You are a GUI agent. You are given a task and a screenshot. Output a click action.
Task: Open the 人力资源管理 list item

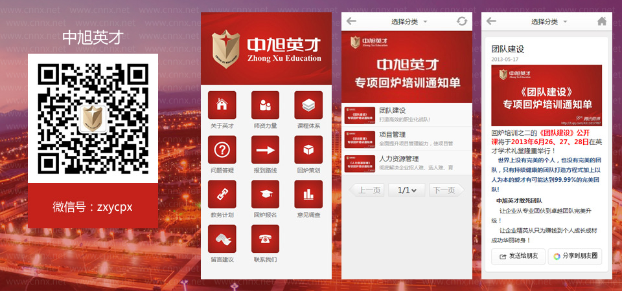click(407, 163)
